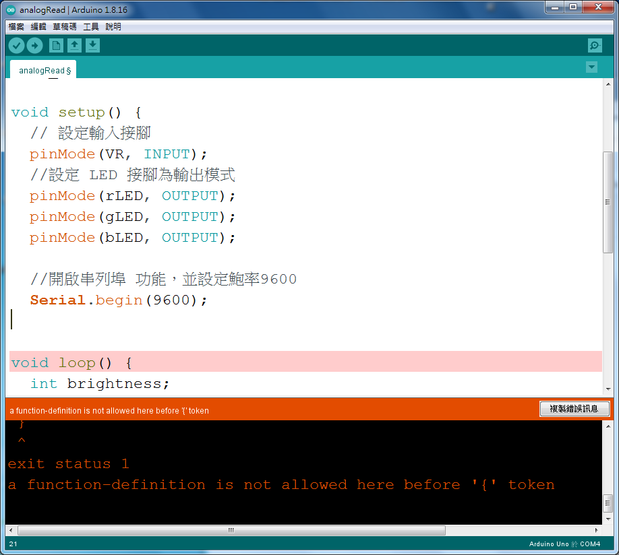Image resolution: width=619 pixels, height=555 pixels.
Task: Maximize the Arduino window
Action: click(x=573, y=7)
